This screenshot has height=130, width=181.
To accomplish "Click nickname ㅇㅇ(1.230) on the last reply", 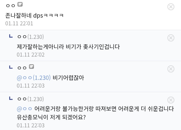I will (x=30, y=99).
